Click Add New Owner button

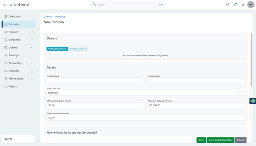point(77,49)
